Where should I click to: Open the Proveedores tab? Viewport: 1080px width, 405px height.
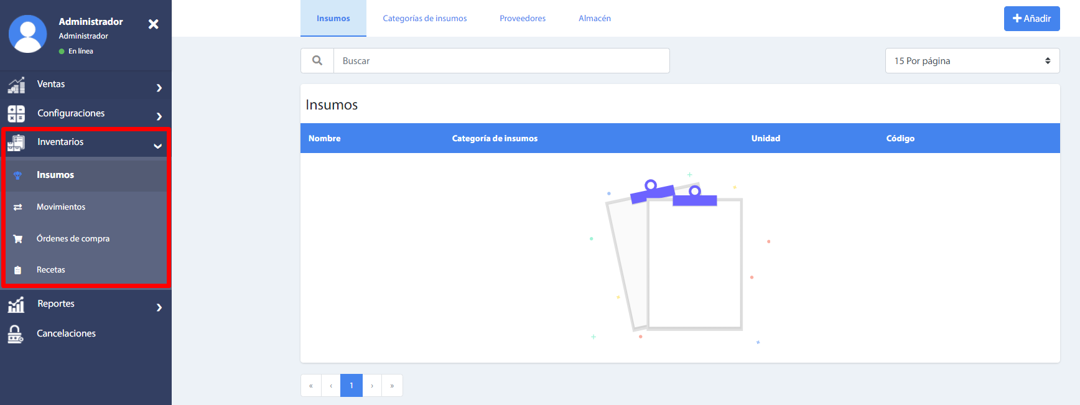coord(523,19)
